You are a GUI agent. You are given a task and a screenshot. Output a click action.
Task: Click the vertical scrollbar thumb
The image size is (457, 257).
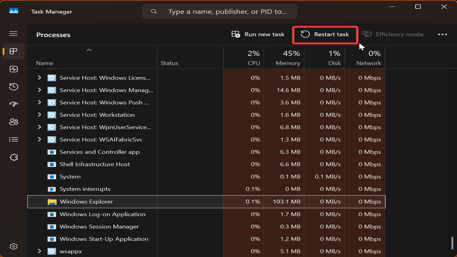(x=452, y=243)
